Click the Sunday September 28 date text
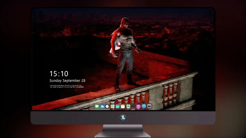 click(x=68, y=80)
